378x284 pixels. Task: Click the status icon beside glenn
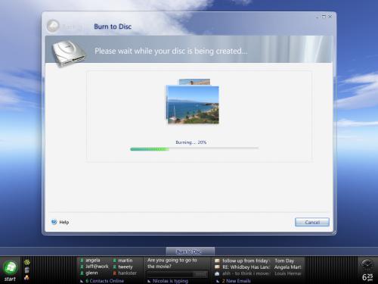[82, 273]
